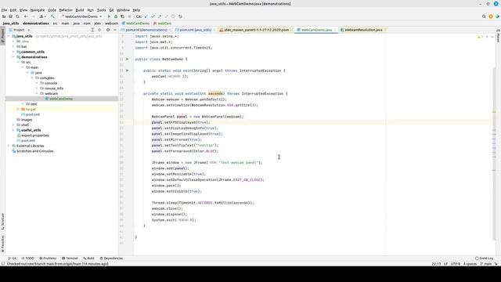
Task: Open Structure side tool window
Action: click(x=2, y=221)
